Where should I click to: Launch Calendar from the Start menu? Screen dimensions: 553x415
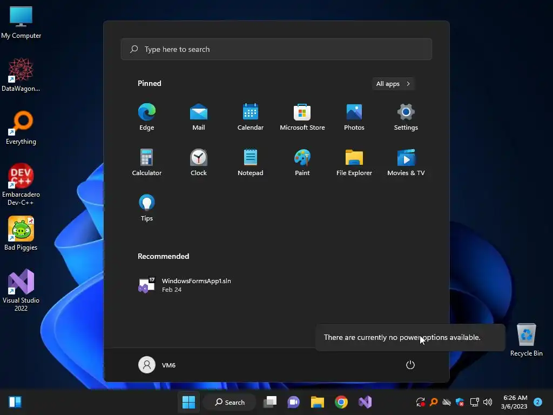coord(251,117)
